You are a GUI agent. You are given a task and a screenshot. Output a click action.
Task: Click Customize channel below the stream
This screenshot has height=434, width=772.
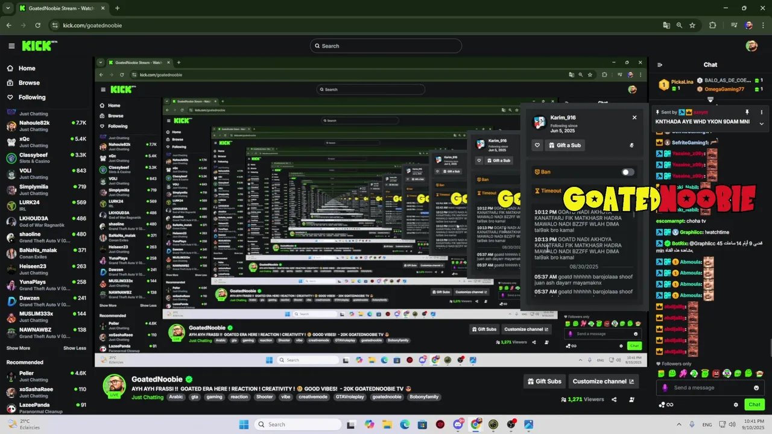click(x=603, y=381)
